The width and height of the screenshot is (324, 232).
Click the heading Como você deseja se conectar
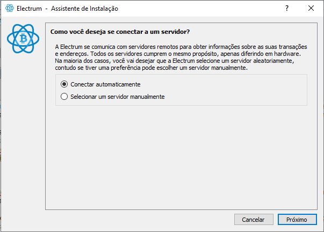click(x=120, y=32)
